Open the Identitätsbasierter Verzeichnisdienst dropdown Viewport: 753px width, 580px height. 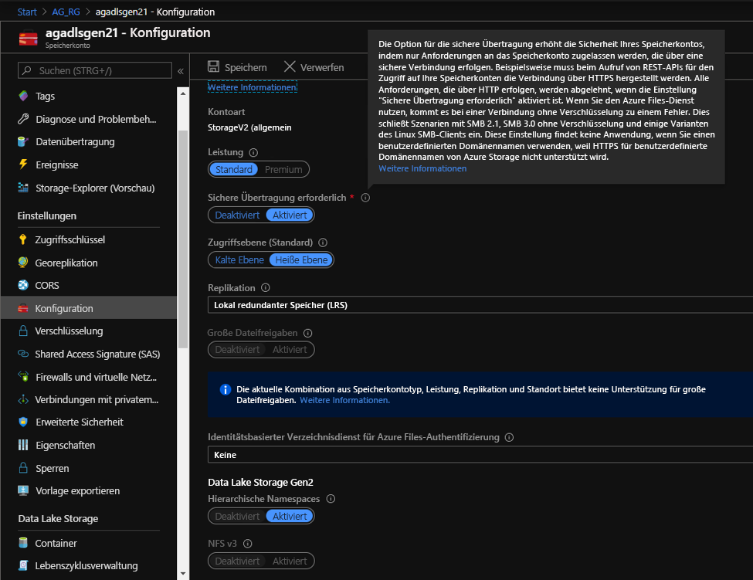tap(480, 455)
